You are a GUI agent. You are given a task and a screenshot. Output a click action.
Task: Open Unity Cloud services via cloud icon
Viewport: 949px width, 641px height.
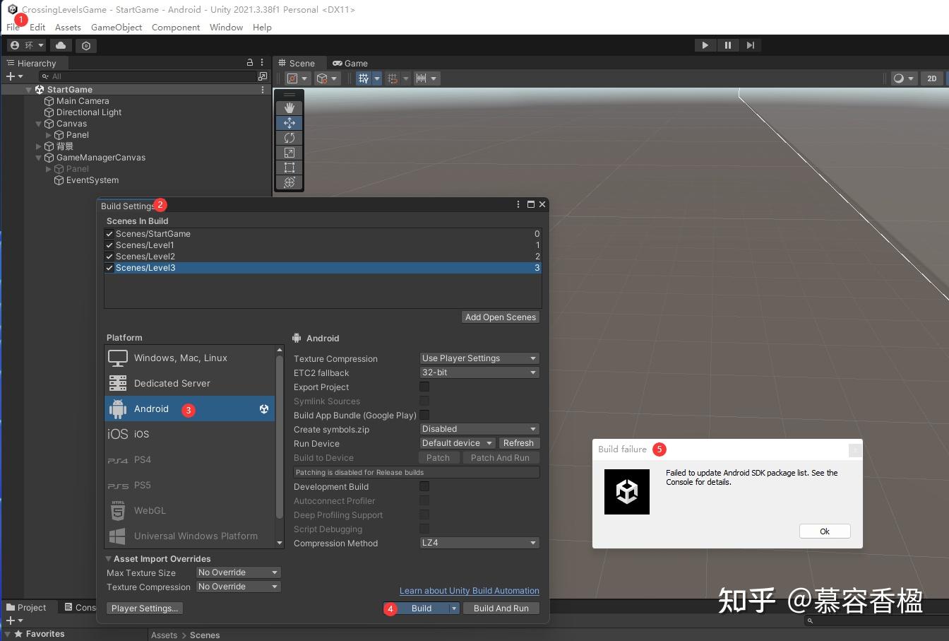61,45
